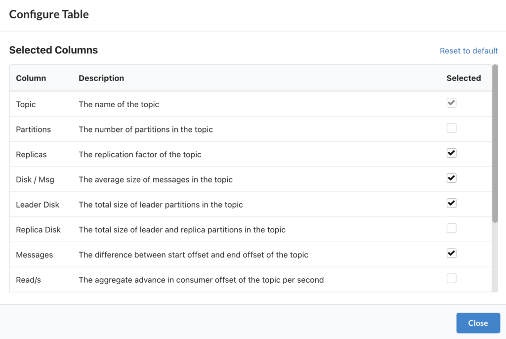Toggle off the Messages column checkbox
This screenshot has width=506, height=339.
pos(451,254)
